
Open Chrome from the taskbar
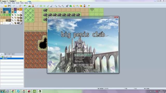pyautogui.click(x=13, y=91)
